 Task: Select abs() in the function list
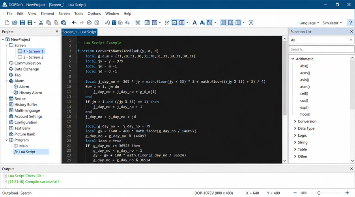(x=304, y=66)
